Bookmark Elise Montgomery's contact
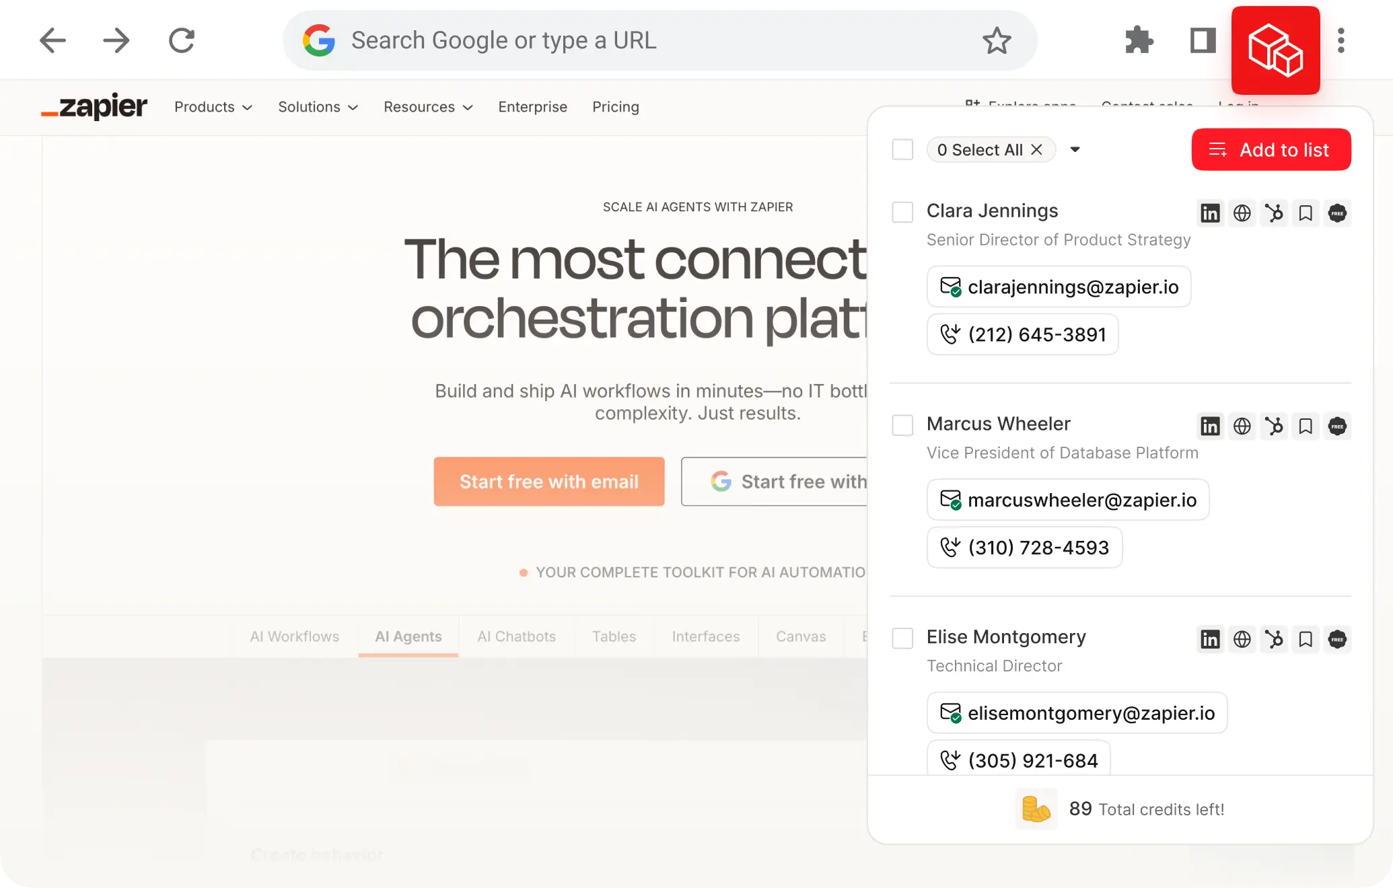Screen dimensions: 1393x888 tap(1306, 639)
